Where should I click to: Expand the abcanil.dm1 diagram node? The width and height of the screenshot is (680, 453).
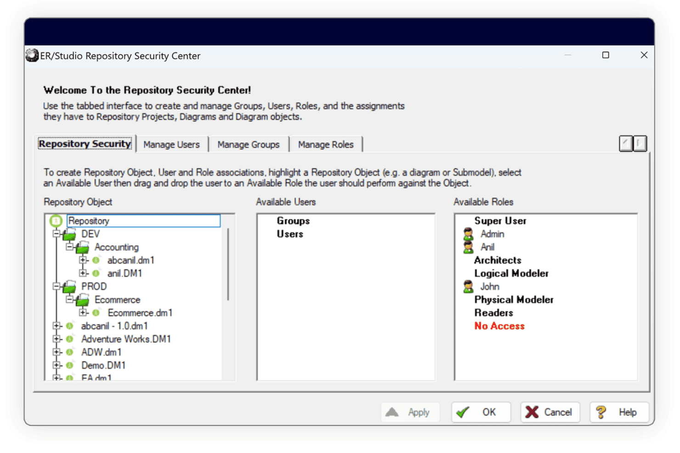pos(83,260)
